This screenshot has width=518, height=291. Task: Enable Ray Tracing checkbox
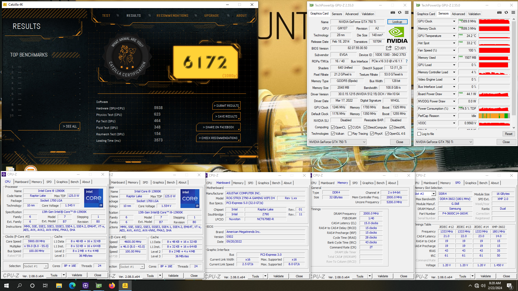click(x=350, y=134)
